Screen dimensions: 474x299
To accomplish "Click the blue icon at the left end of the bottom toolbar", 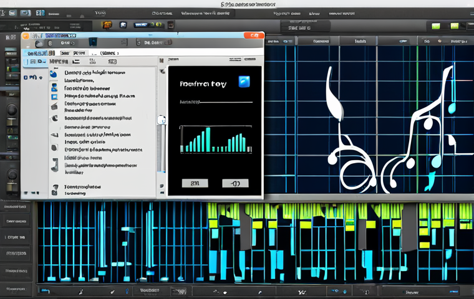I will click(45, 291).
